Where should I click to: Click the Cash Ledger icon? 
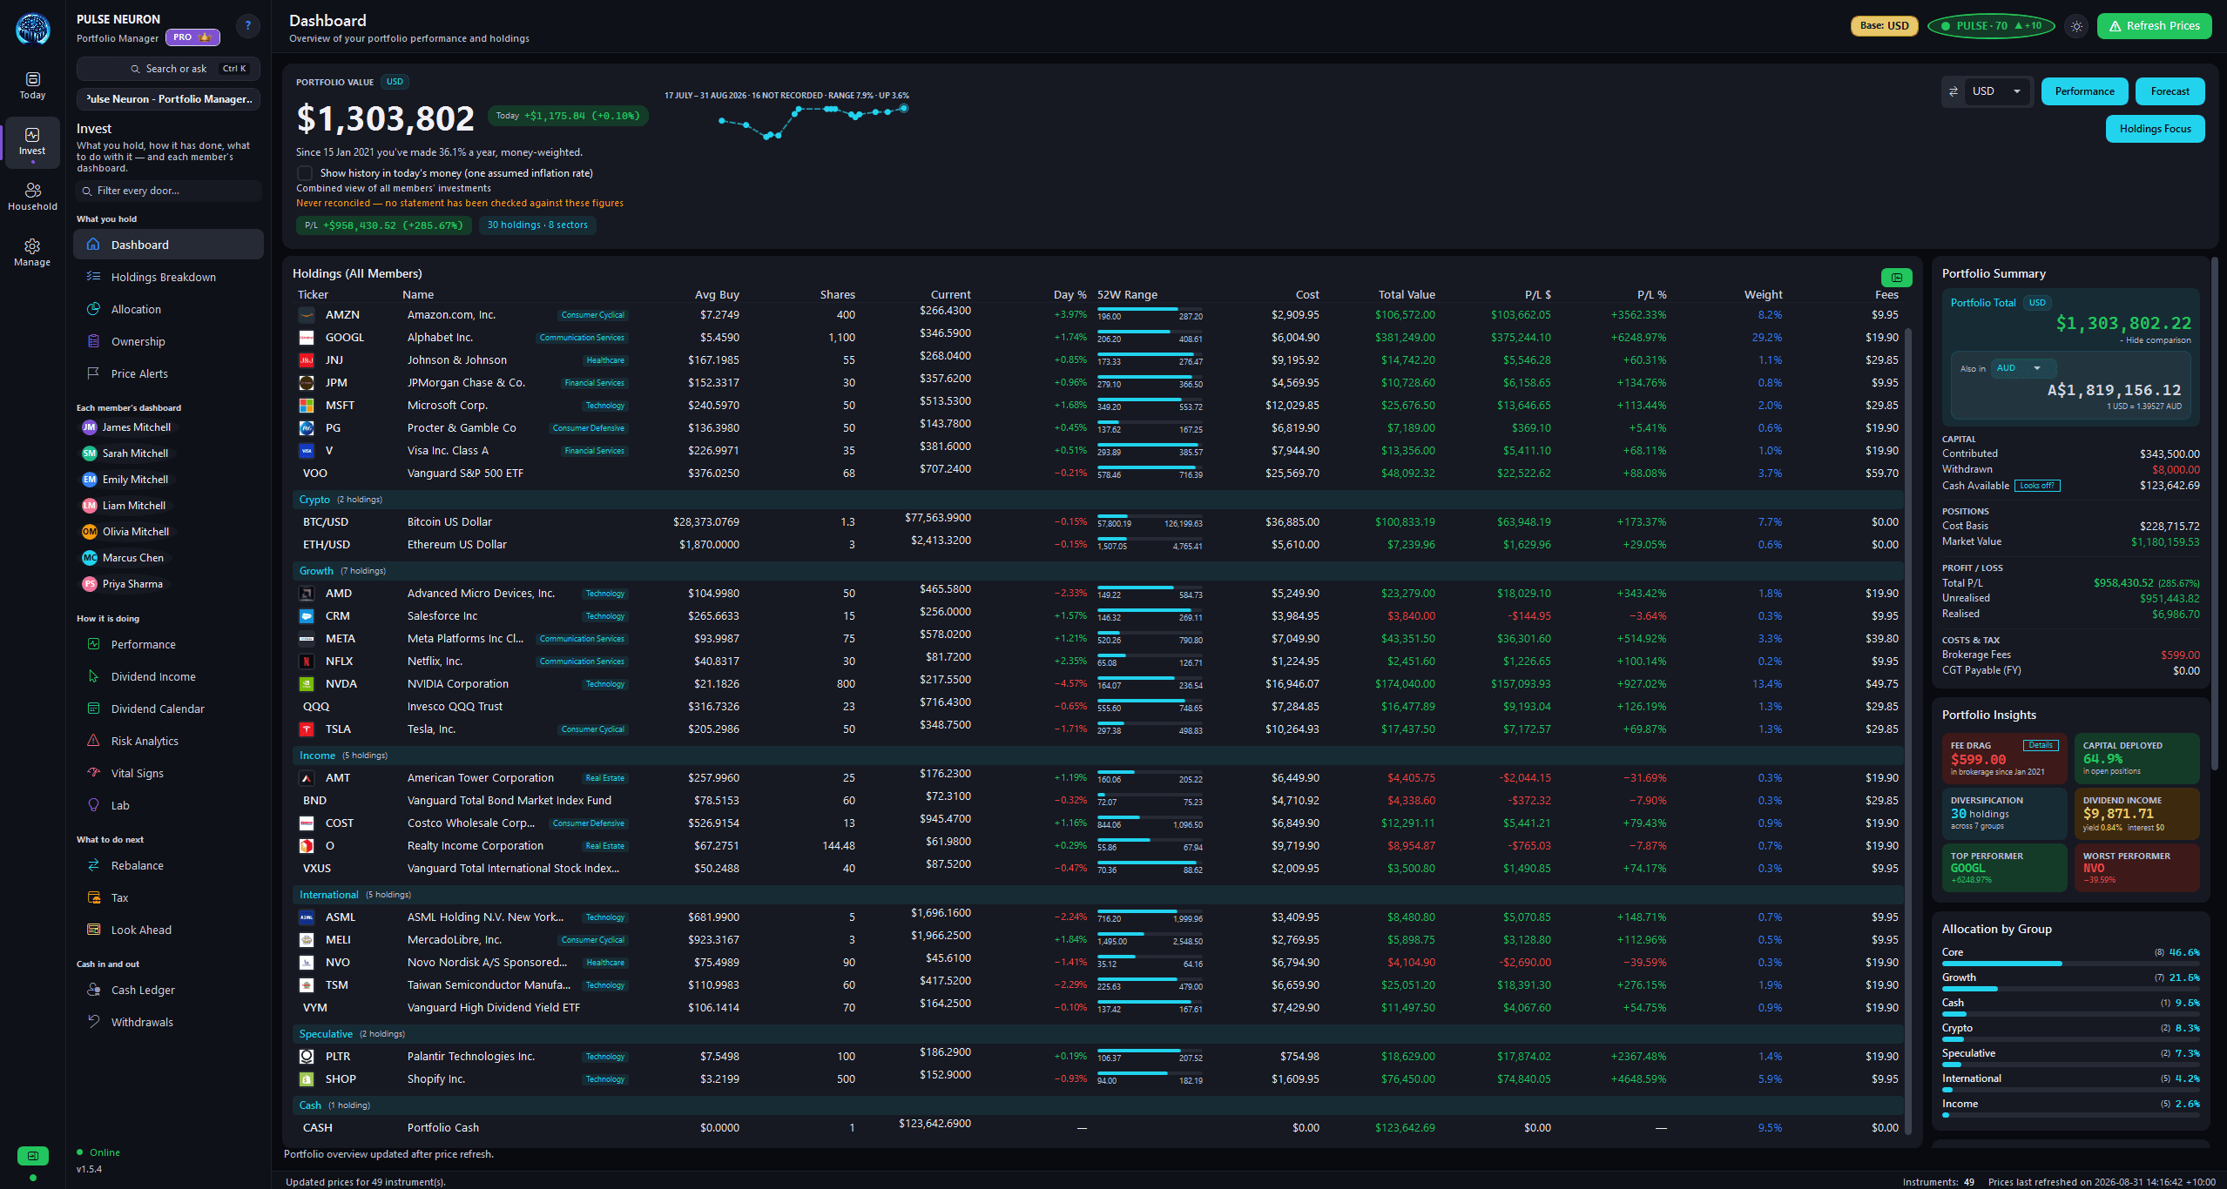pos(93,990)
